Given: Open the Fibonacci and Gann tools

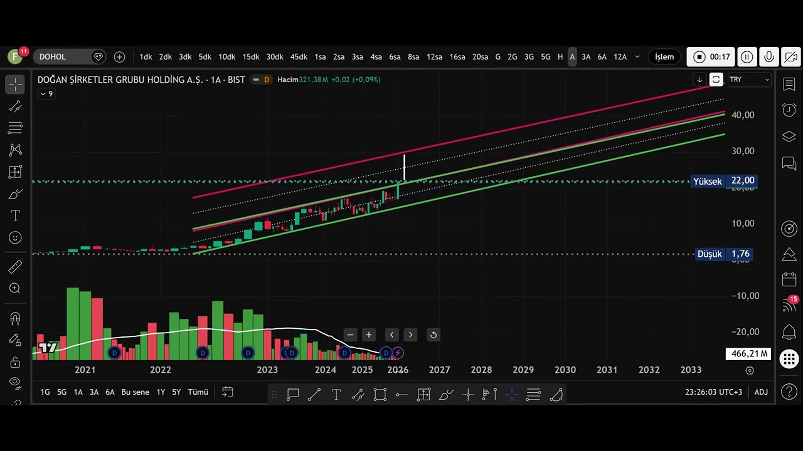Looking at the screenshot, I should point(15,128).
